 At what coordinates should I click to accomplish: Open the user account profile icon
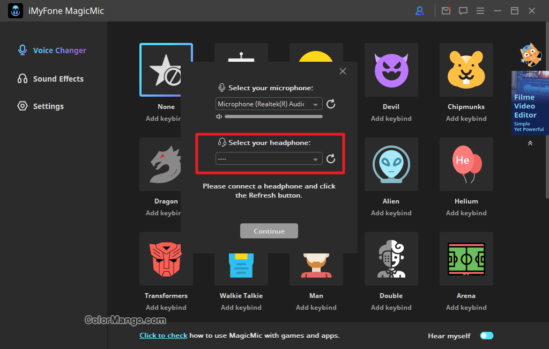420,11
